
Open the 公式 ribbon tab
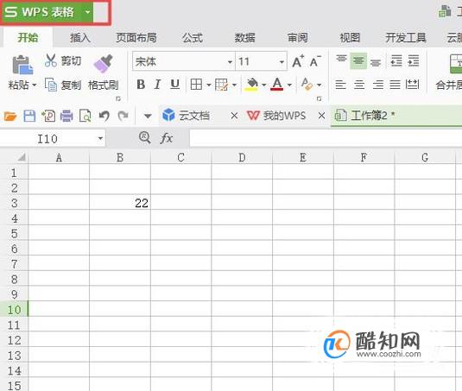(193, 38)
